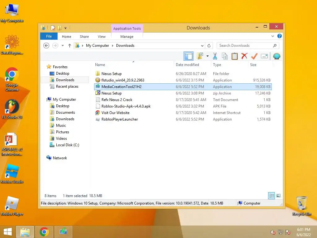The width and height of the screenshot is (317, 238).
Task: Click the Search Downloads field
Action: (x=248, y=46)
